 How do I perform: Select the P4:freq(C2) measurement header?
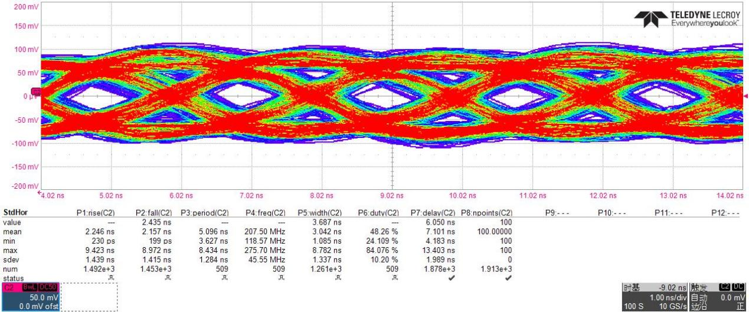pyautogui.click(x=266, y=212)
